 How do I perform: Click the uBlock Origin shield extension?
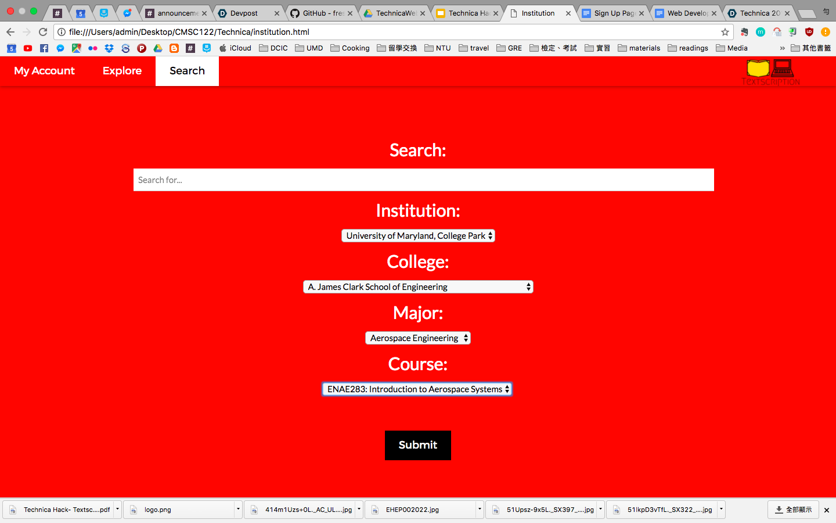point(809,32)
